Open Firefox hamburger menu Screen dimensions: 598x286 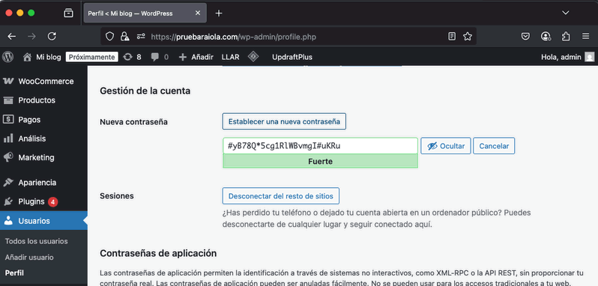pos(586,37)
